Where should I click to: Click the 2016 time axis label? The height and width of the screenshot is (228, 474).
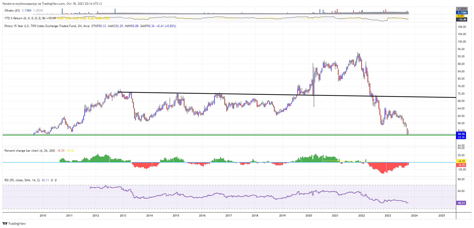[x=202, y=215]
